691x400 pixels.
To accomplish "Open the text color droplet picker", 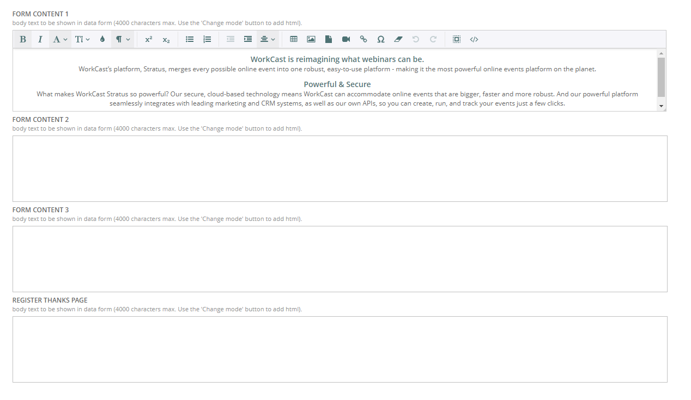I will pyautogui.click(x=102, y=39).
